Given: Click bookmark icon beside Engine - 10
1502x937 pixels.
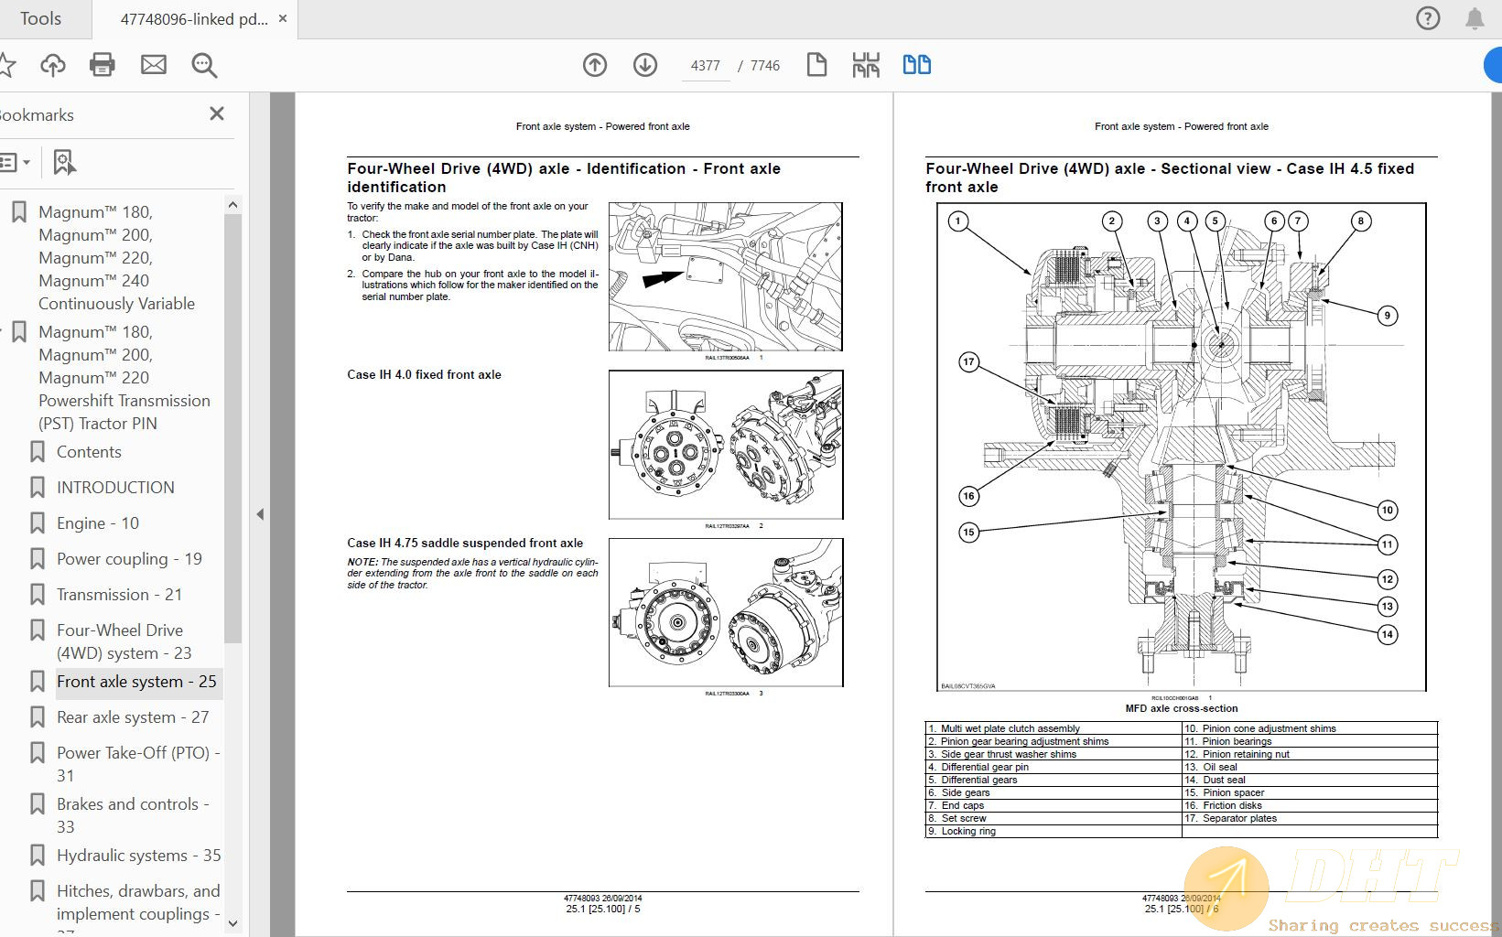Looking at the screenshot, I should point(38,523).
